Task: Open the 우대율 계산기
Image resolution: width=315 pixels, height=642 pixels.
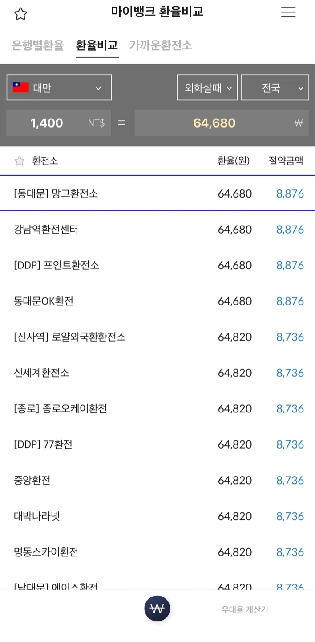Action: pos(243,609)
